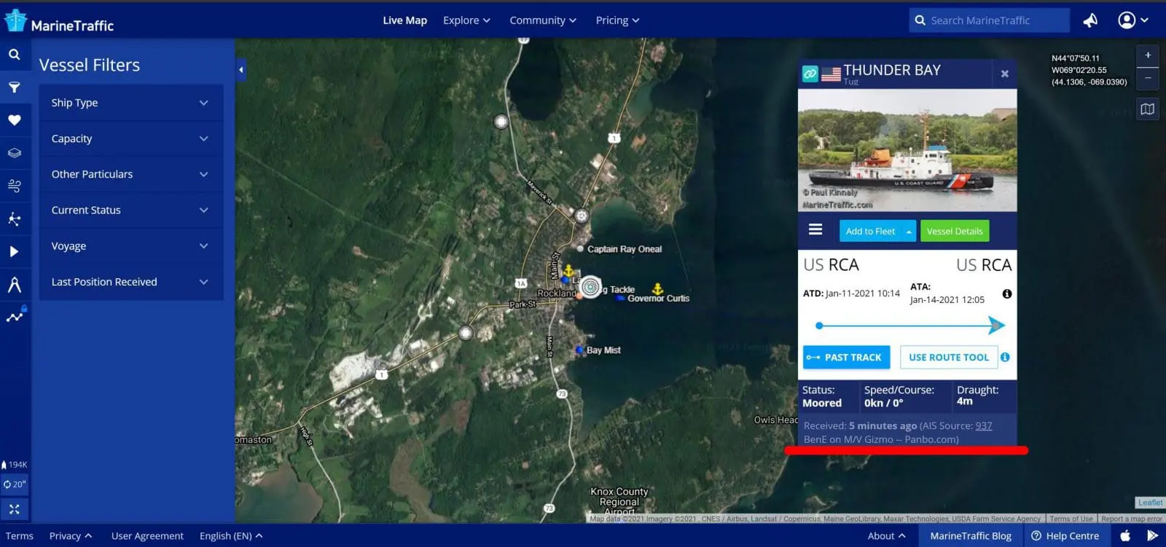Click info icon next to ATA time
The height and width of the screenshot is (547, 1166).
1006,294
